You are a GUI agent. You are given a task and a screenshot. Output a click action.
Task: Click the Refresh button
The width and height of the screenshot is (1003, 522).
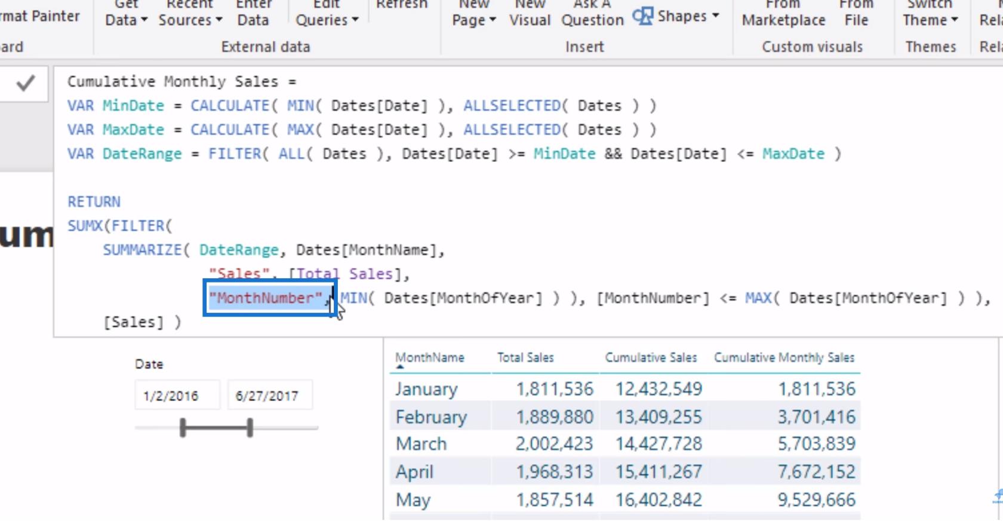pyautogui.click(x=402, y=6)
